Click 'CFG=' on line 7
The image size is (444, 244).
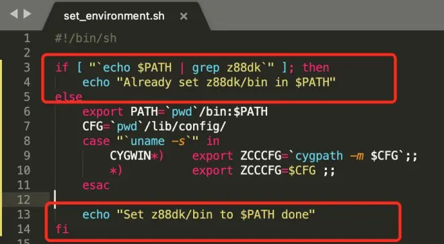(x=96, y=126)
